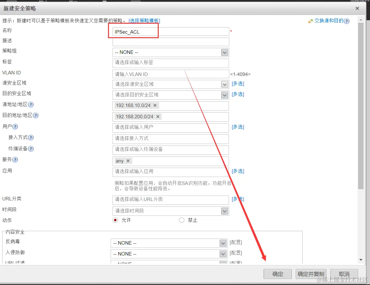Click the 确定 button
Viewport: 370px width, 285px height.
pos(278,274)
